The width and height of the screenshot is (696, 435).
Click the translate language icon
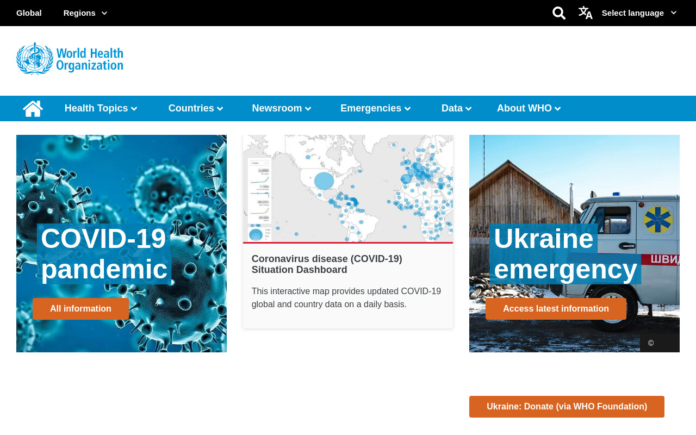[586, 13]
